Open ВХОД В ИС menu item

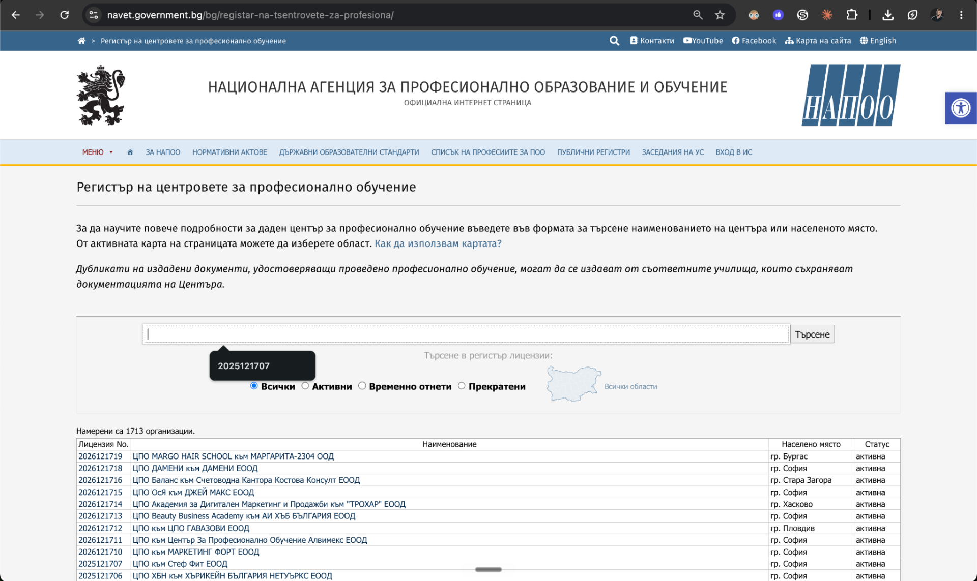coord(734,152)
